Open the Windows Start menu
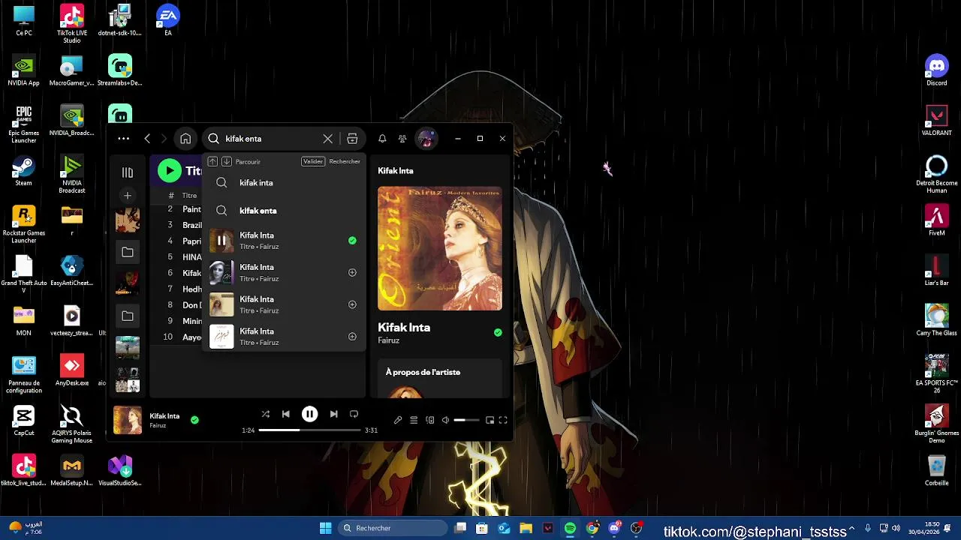961x540 pixels. tap(325, 528)
